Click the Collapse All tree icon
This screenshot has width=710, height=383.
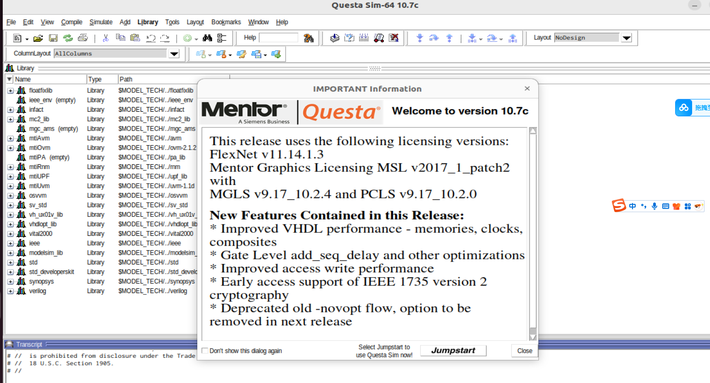tap(222, 38)
